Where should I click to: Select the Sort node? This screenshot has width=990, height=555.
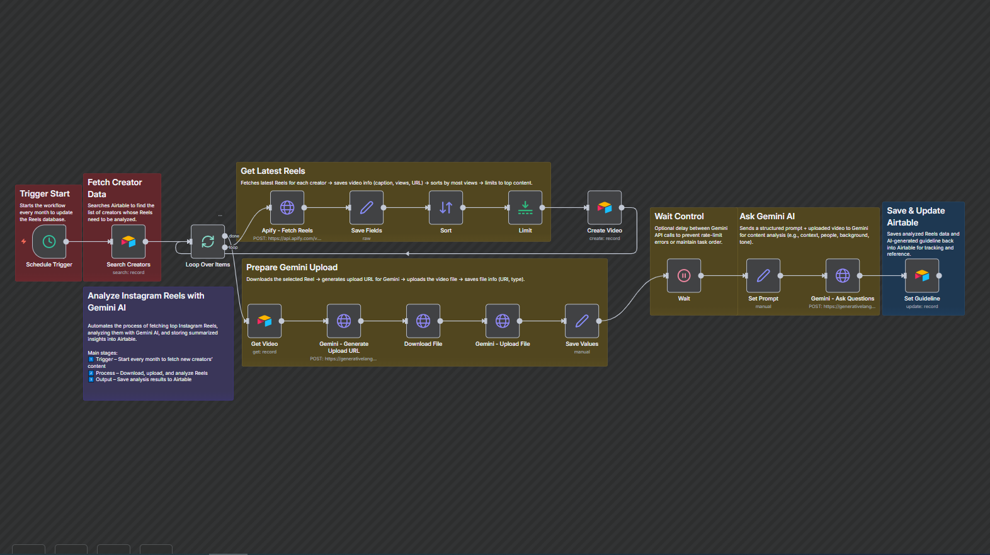pyautogui.click(x=446, y=208)
